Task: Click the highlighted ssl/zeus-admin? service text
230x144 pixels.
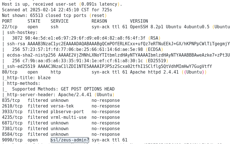Action: coord(70,140)
